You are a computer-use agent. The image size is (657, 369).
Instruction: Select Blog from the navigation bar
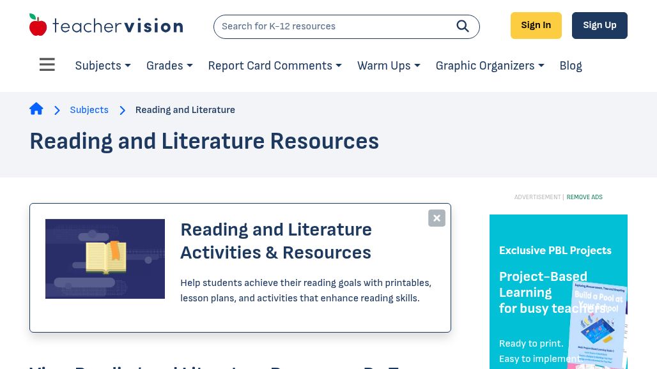(x=570, y=66)
